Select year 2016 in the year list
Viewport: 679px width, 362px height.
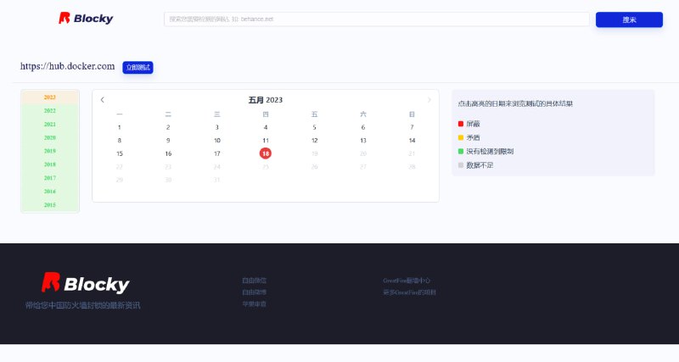point(50,191)
